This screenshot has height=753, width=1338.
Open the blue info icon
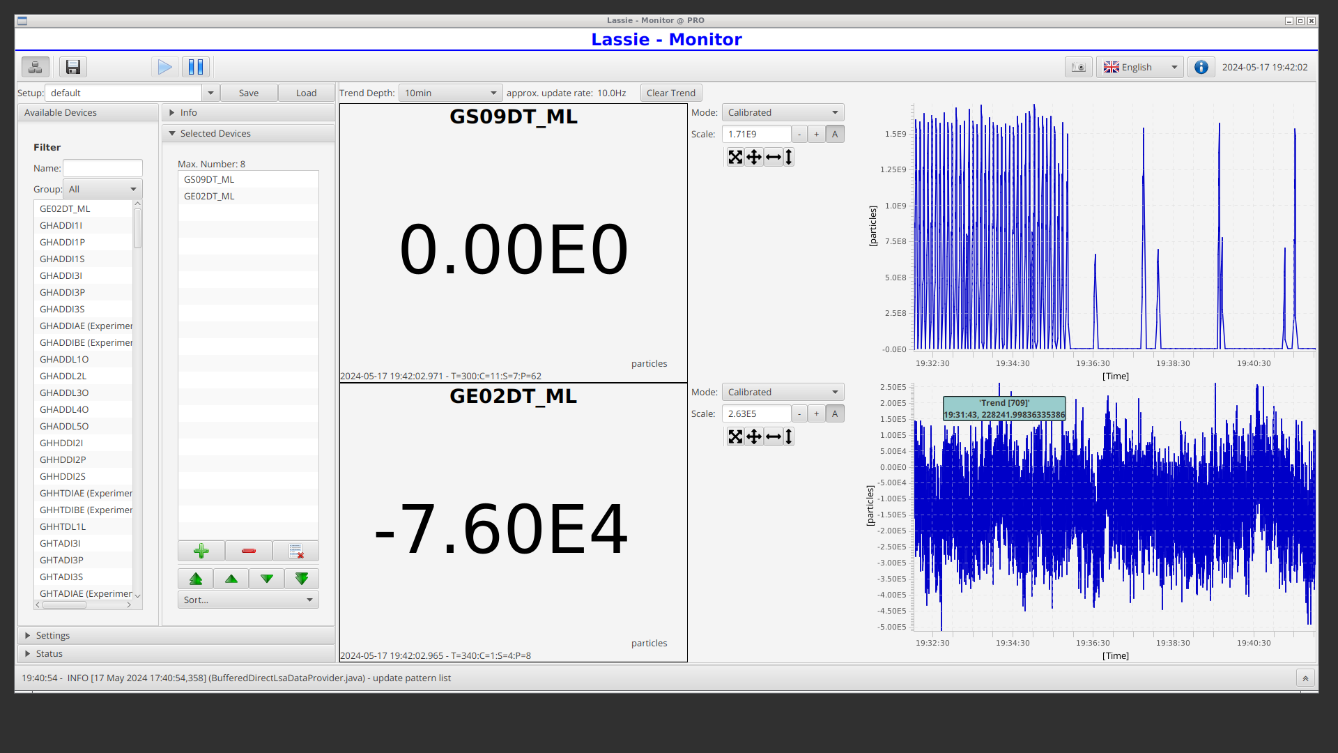click(1201, 67)
